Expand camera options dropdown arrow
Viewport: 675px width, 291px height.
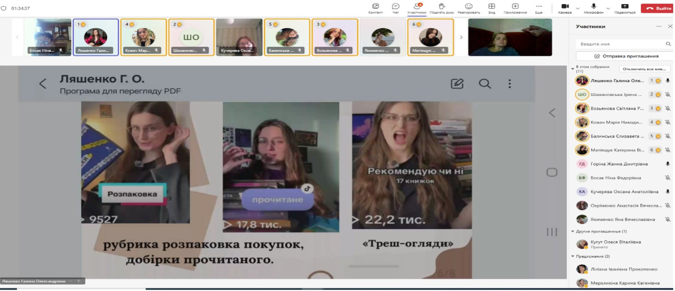[x=578, y=8]
